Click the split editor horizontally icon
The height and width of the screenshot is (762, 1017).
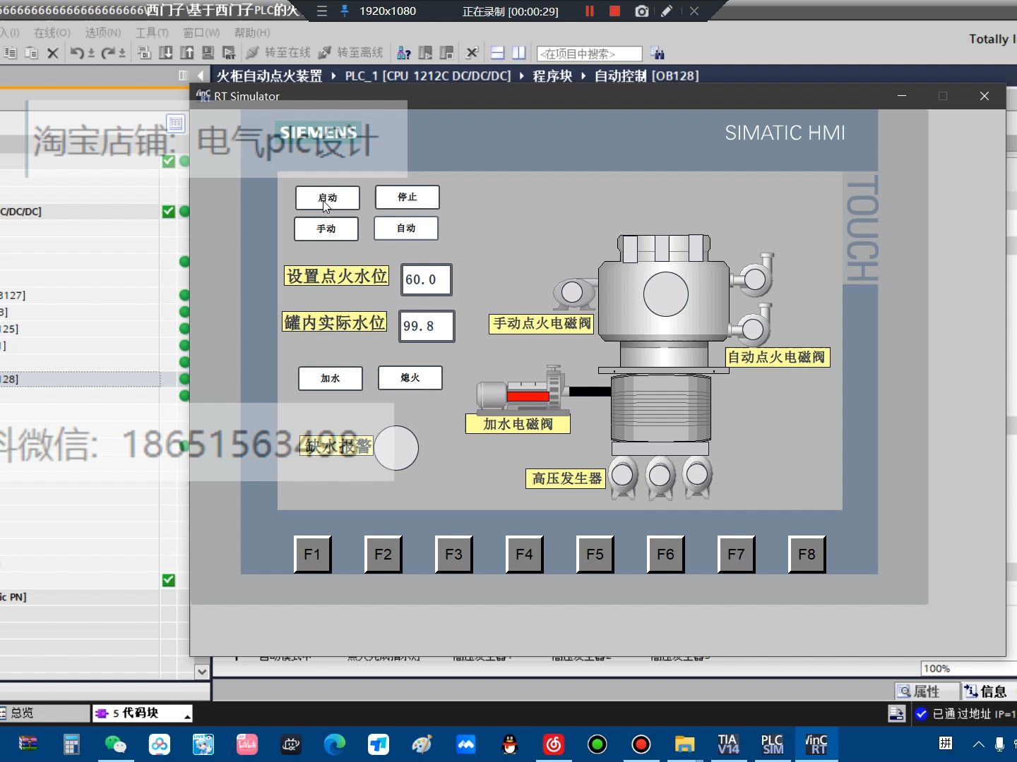pos(497,53)
